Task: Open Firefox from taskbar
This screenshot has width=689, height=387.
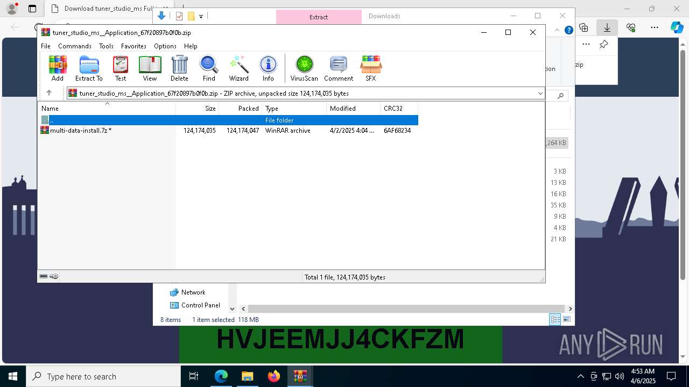Action: [274, 376]
